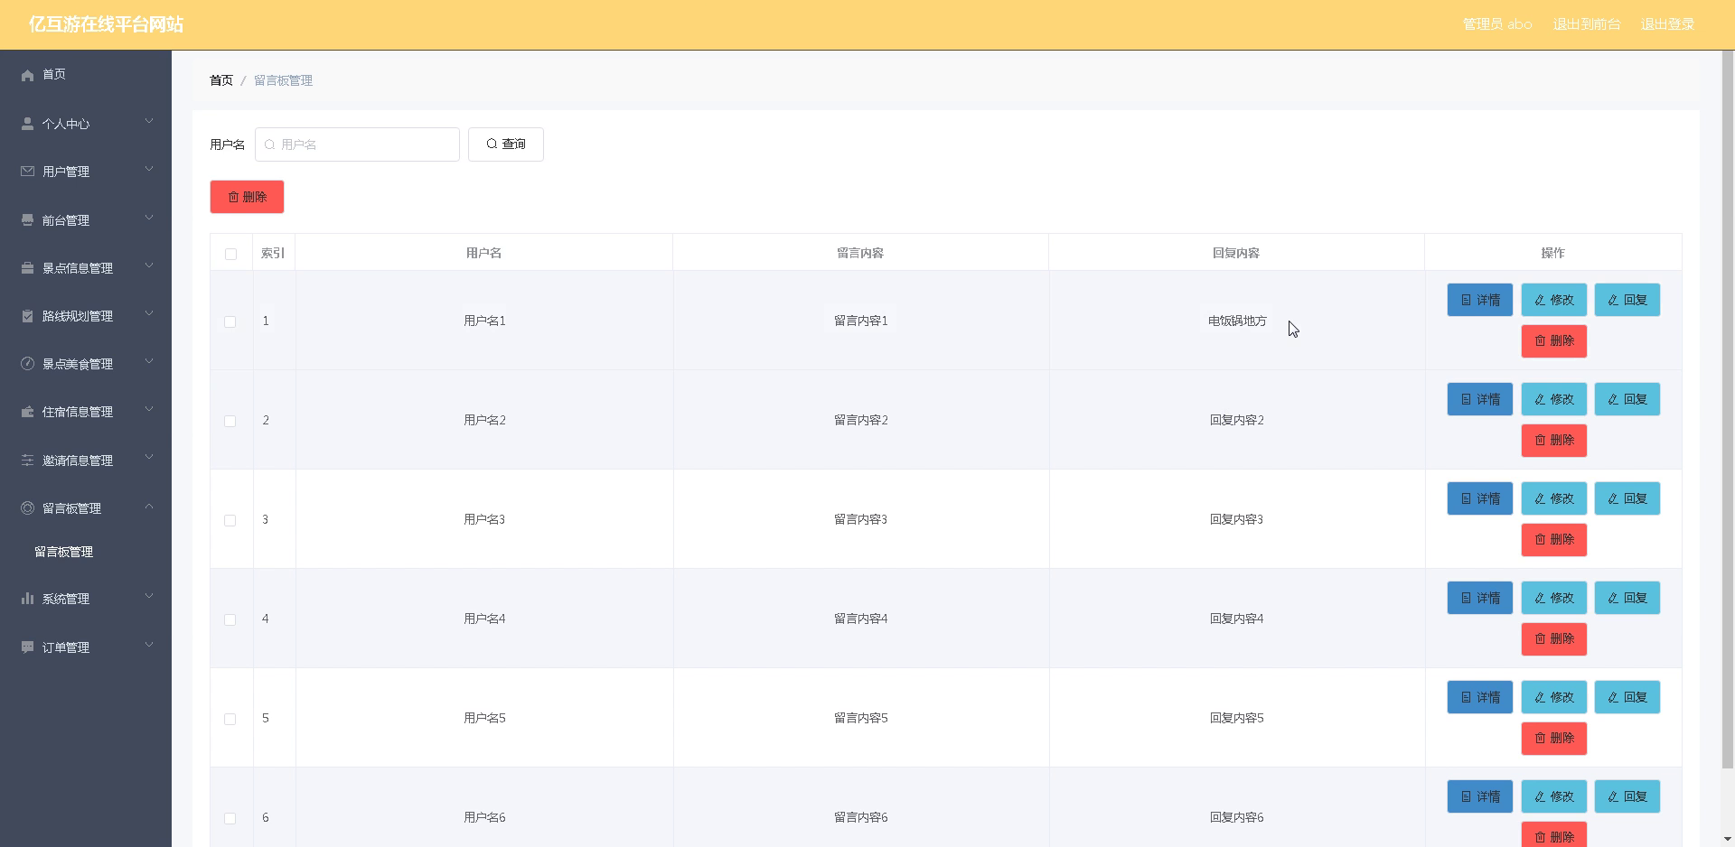This screenshot has width=1735, height=847.
Task: Click the envelope icon beside 用户管理
Action: (27, 172)
